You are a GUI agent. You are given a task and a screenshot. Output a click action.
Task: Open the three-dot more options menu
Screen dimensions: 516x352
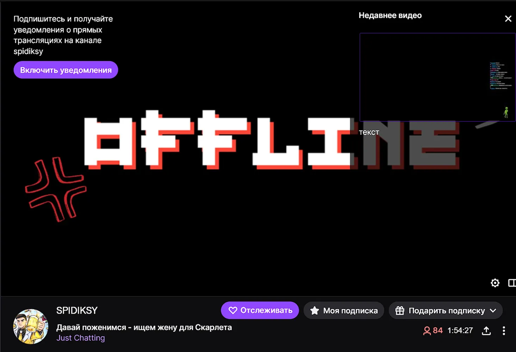coord(504,331)
